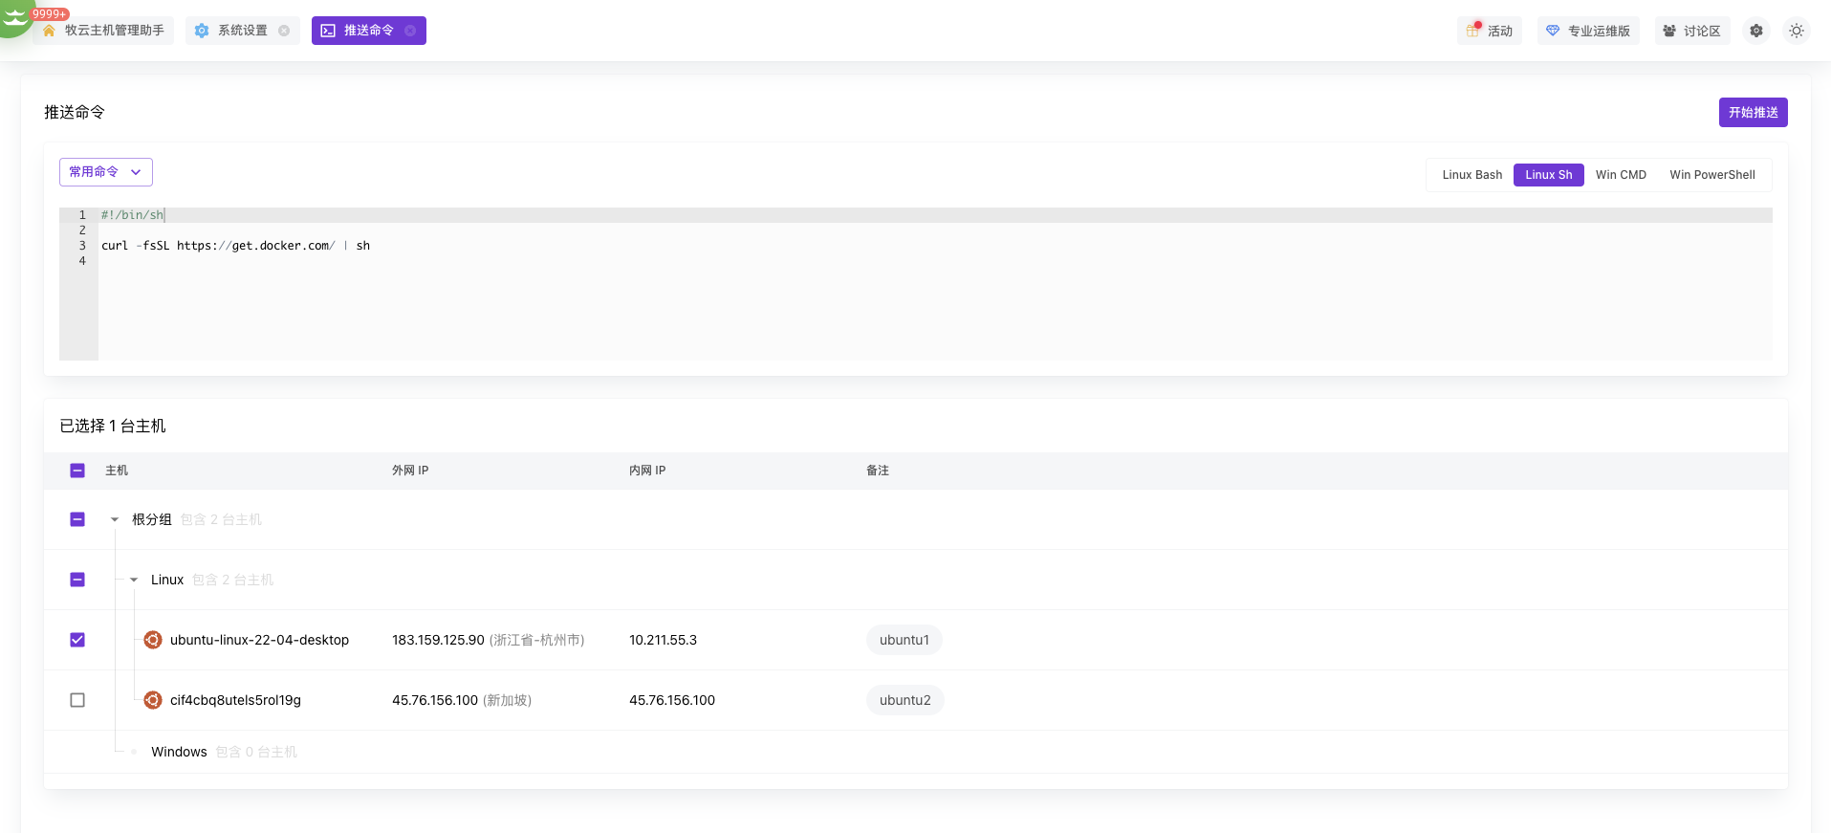The image size is (1831, 833).
Task: Click host name cif4cbq8utels5rol19g
Action: pyautogui.click(x=235, y=700)
